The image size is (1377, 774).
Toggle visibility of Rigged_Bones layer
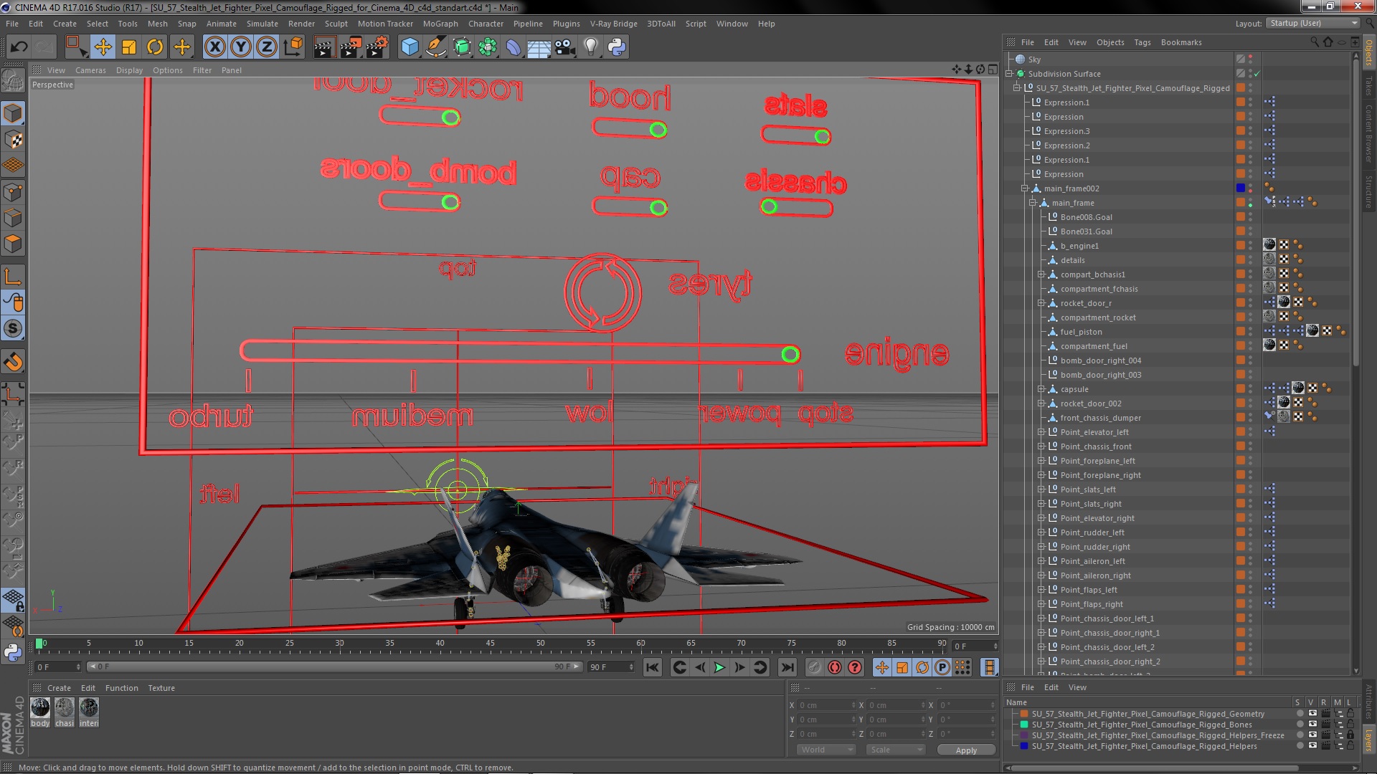(1312, 725)
